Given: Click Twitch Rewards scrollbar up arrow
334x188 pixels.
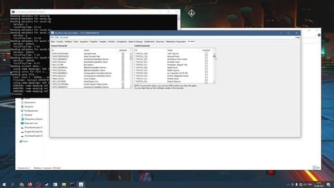Looking at the screenshot, I should coord(214,54).
